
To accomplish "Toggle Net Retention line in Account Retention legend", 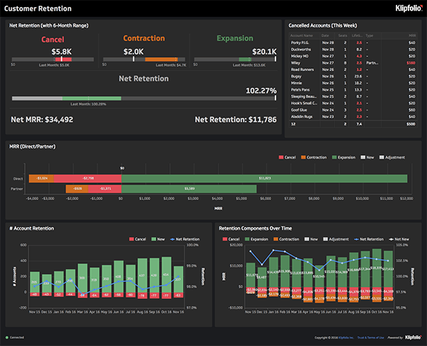I will pos(185,239).
